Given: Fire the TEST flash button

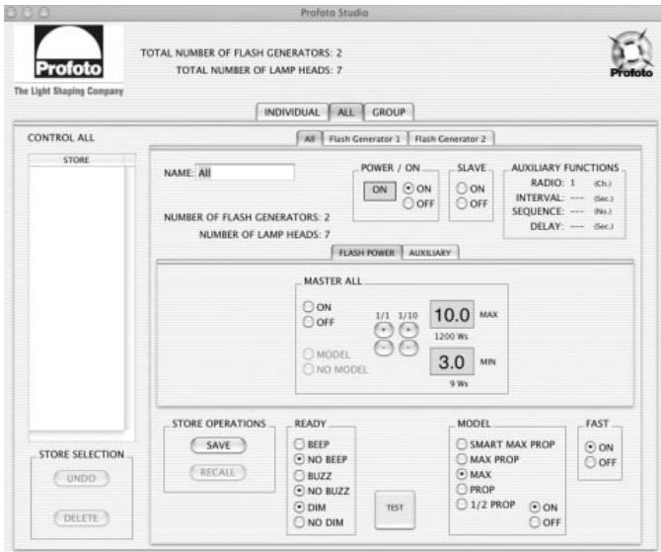Looking at the screenshot, I should click(395, 510).
